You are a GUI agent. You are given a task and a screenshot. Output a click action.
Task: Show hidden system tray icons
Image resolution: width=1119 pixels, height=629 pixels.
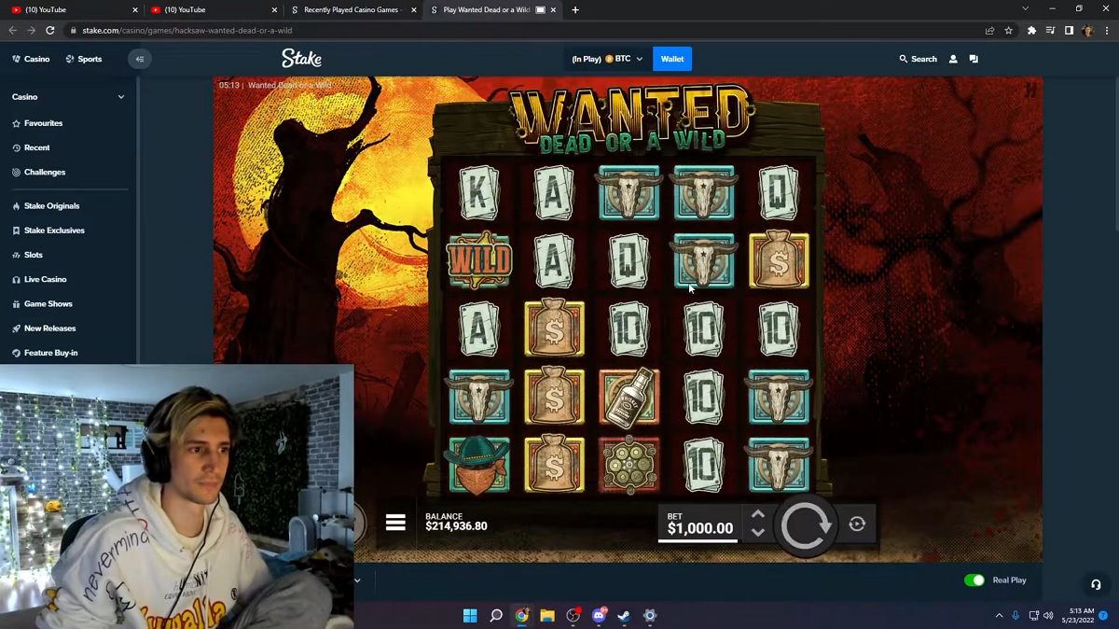point(1000,616)
